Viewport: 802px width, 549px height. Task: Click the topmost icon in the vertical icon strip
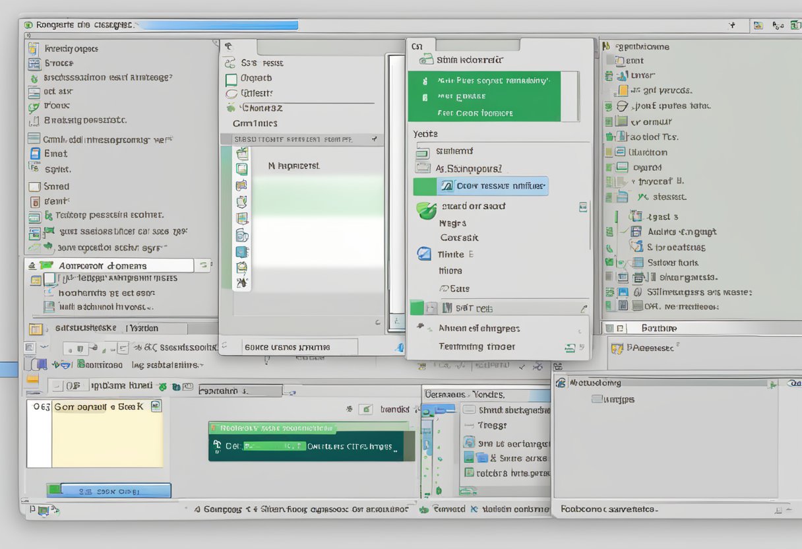(242, 154)
